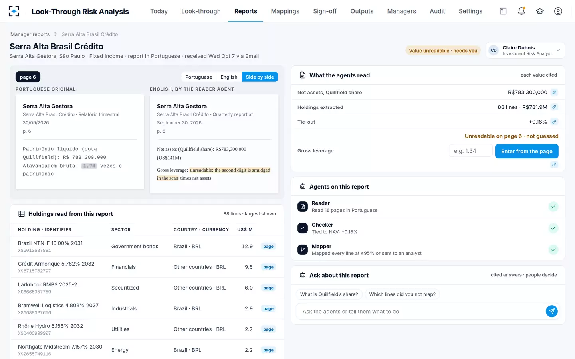Click the Mapper status checkmark
The image size is (575, 359).
553,250
